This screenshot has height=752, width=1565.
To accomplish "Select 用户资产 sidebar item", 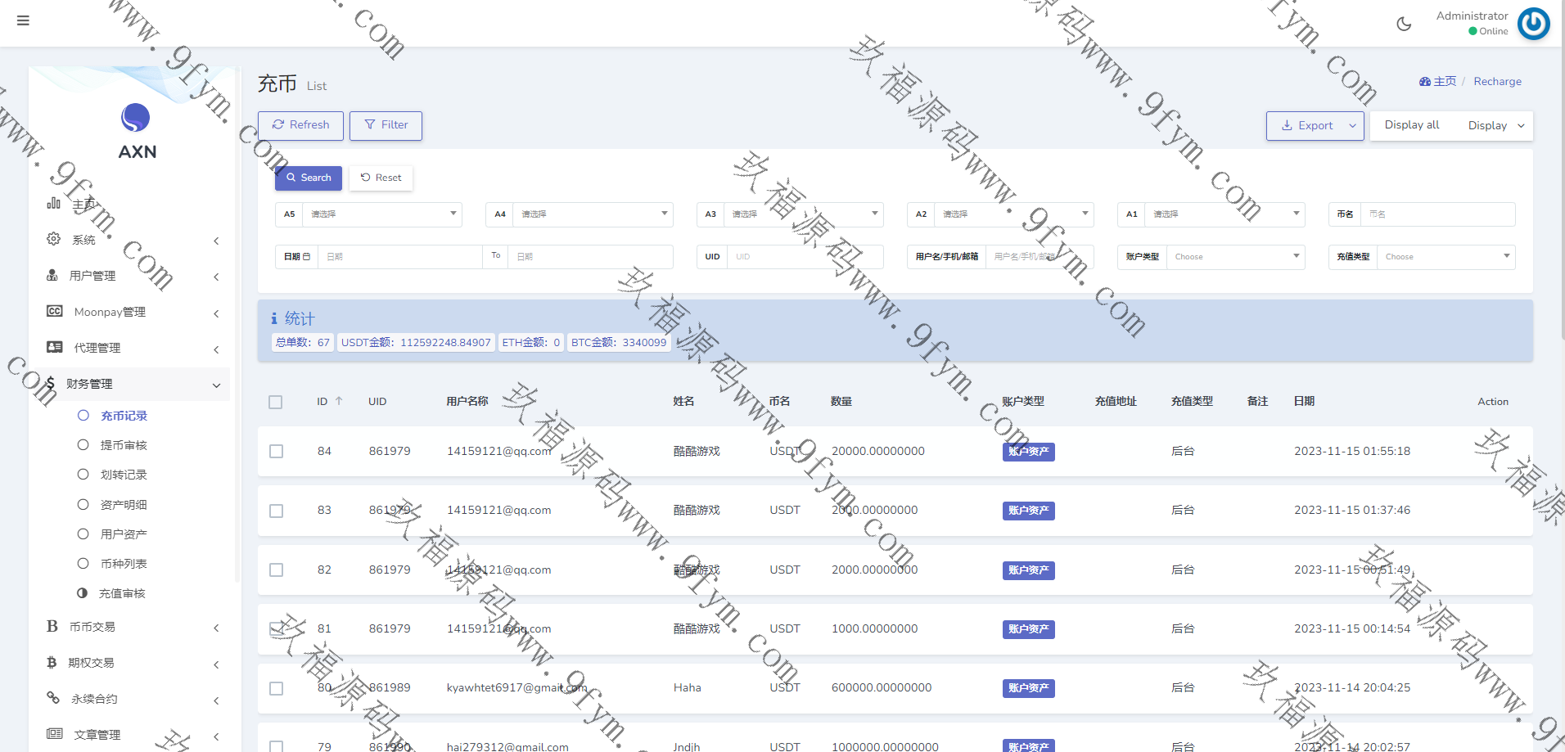I will point(124,534).
